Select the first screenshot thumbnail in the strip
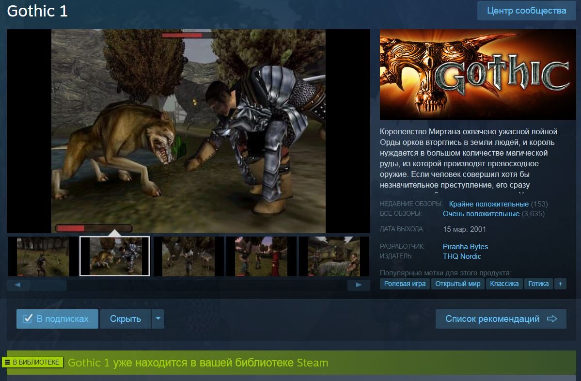This screenshot has height=381, width=581. click(43, 256)
